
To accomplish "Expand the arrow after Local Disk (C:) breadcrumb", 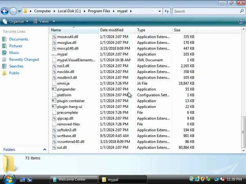I will click(84, 11).
